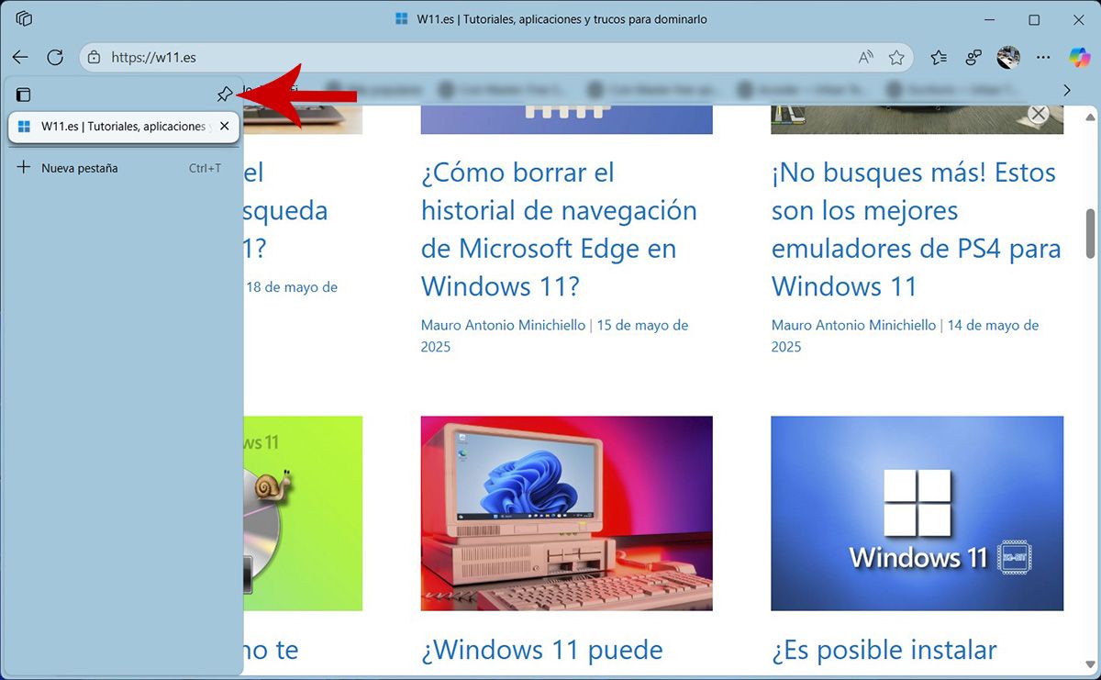The image size is (1101, 680).
Task: Open the ¿Es posible instalar article link
Action: pyautogui.click(x=884, y=651)
